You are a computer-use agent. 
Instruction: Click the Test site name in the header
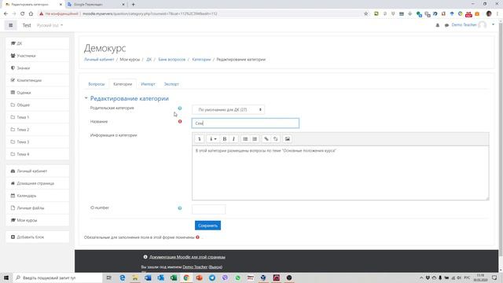click(27, 25)
